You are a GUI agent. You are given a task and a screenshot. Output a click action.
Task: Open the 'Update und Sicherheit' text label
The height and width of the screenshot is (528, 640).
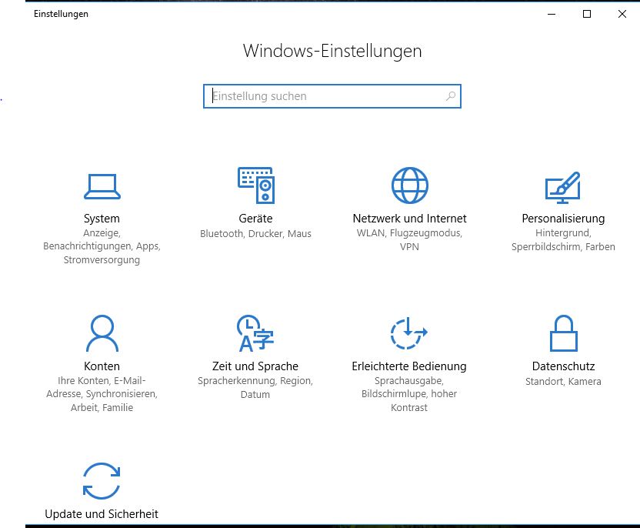tap(102, 514)
